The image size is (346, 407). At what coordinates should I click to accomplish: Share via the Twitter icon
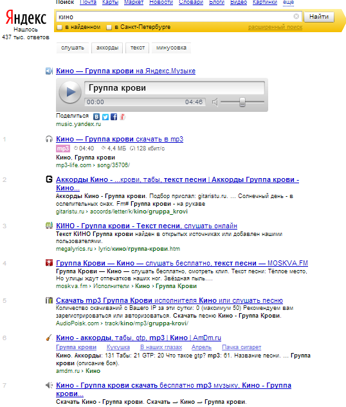point(105,117)
